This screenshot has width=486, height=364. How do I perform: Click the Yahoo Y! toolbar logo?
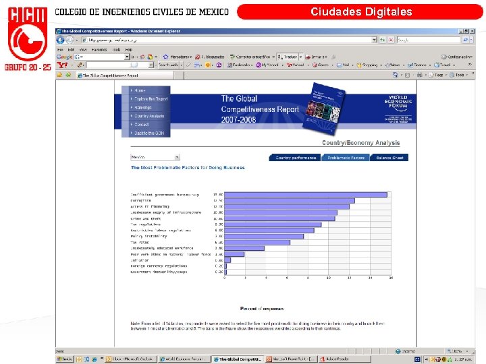click(x=62, y=65)
